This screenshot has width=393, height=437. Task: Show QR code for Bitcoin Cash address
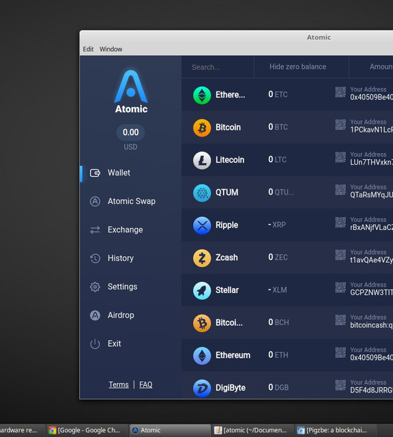point(340,320)
